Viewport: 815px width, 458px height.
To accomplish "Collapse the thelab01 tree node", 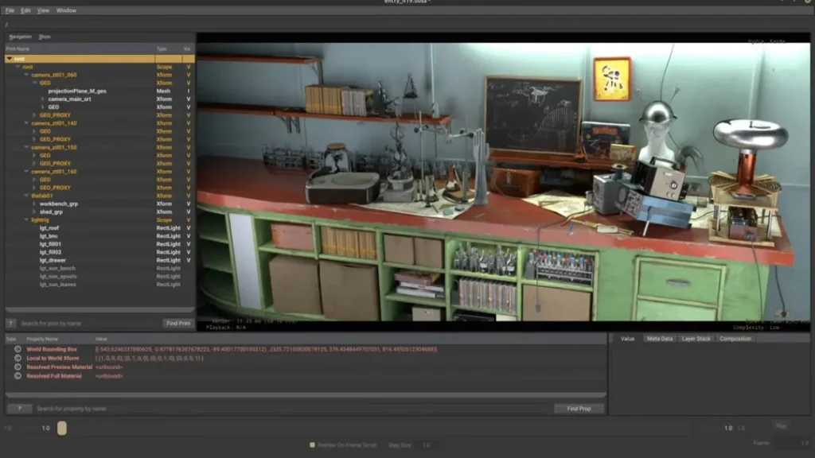I will coord(26,196).
